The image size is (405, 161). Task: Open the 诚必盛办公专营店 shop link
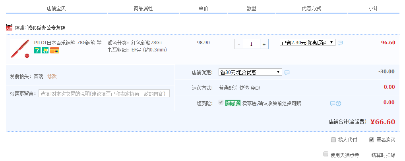[46, 28]
